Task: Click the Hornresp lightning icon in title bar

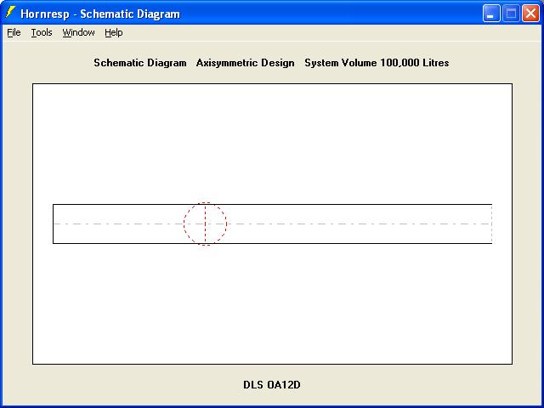Action: pos(11,13)
